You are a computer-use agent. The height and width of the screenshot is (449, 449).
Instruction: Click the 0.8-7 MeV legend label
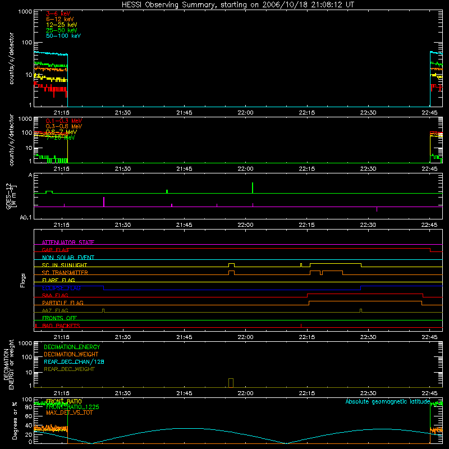(x=61, y=132)
